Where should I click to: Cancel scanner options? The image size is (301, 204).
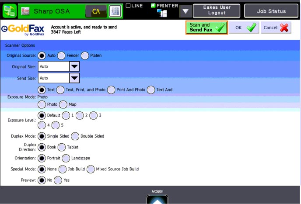coord(276,28)
